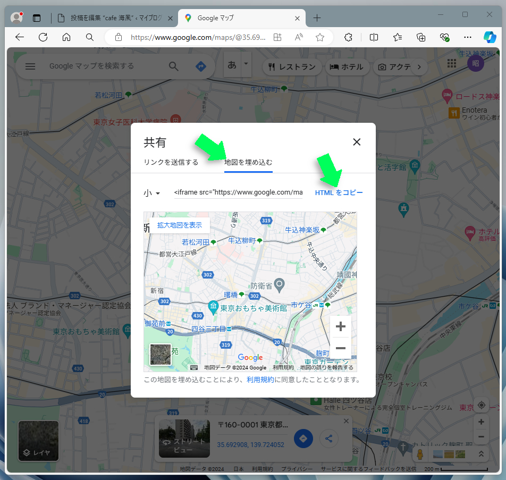
Task: Zoom out on the embed preview map
Action: [341, 348]
